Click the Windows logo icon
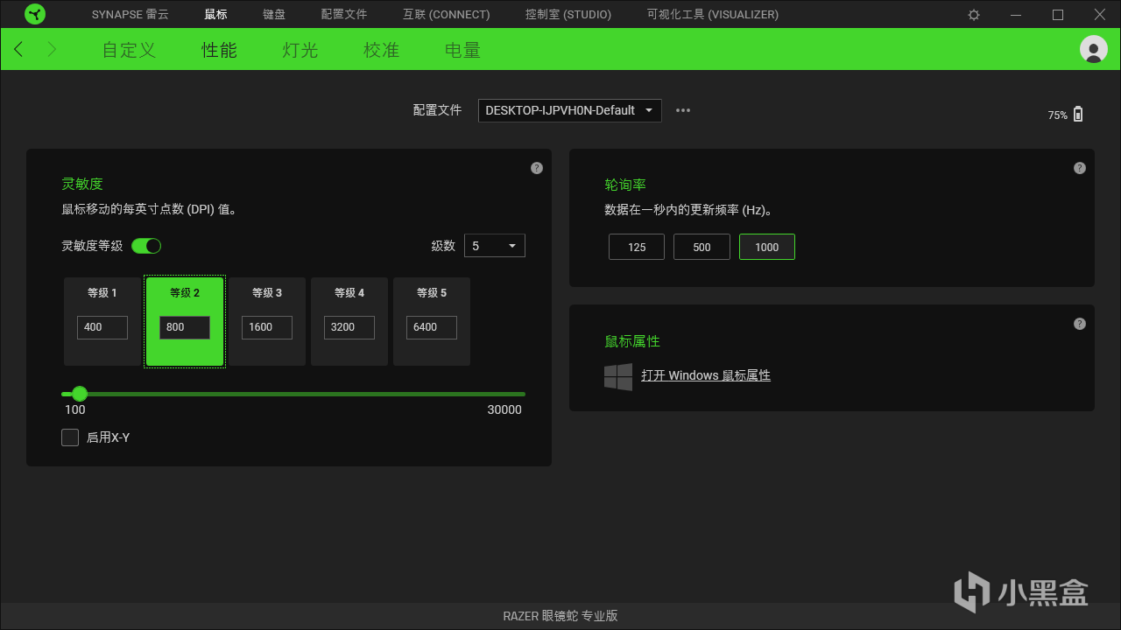The height and width of the screenshot is (630, 1121). pos(618,377)
